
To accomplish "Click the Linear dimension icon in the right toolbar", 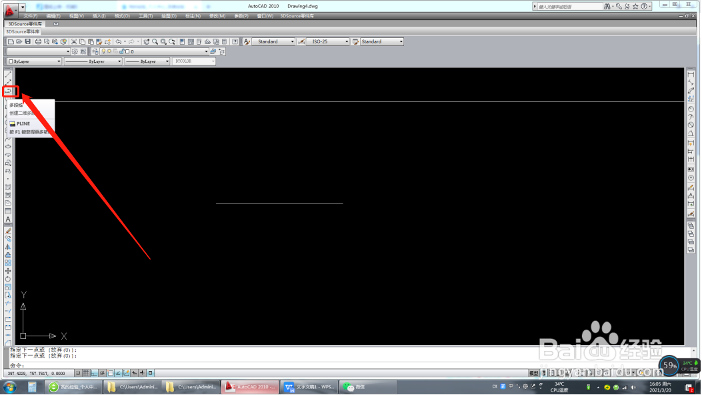I will pos(691,74).
